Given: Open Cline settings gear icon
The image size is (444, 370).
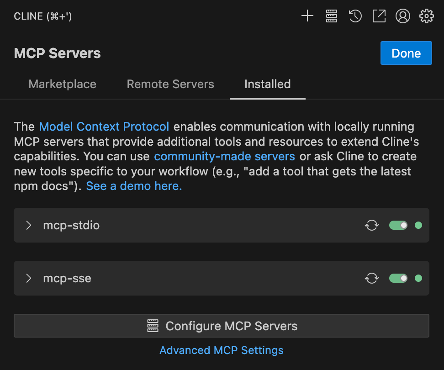Looking at the screenshot, I should [427, 16].
